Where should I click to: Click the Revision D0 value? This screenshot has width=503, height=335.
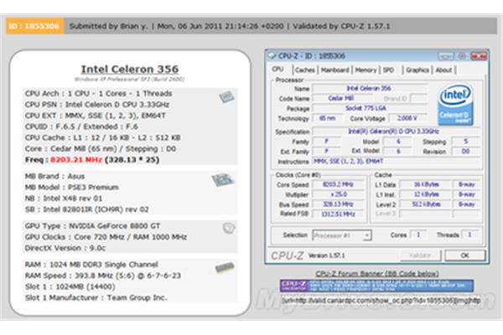[465, 151]
